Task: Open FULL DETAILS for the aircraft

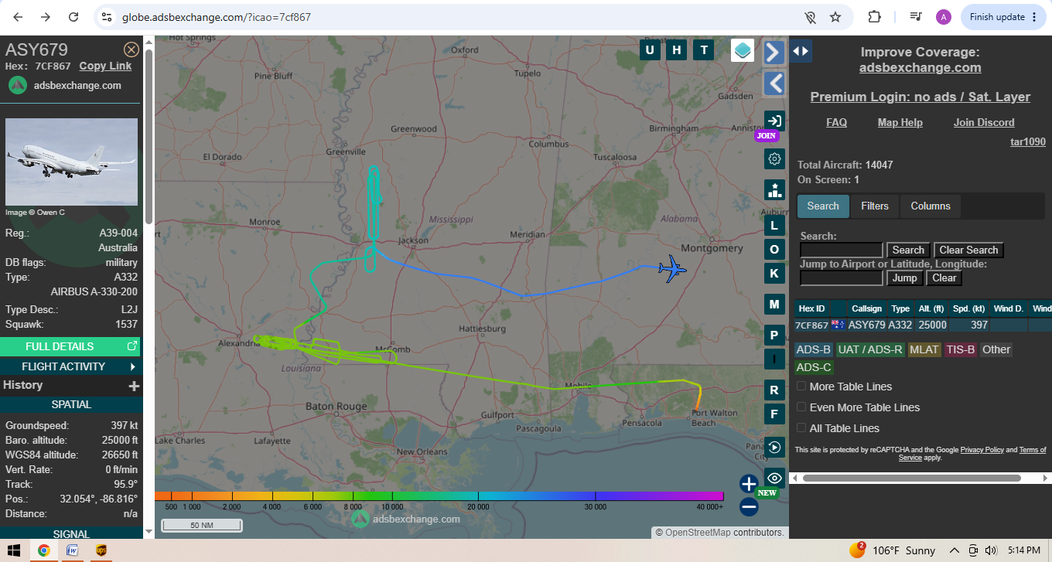Action: click(70, 346)
